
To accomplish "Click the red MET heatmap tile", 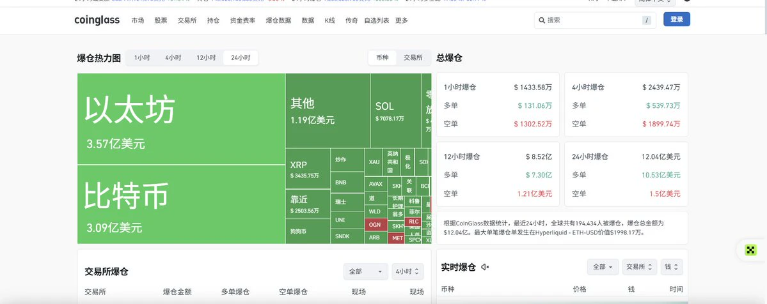I will 396,238.
